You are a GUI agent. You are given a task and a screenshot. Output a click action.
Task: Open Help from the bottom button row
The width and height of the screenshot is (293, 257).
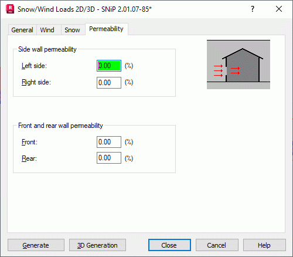point(264,245)
